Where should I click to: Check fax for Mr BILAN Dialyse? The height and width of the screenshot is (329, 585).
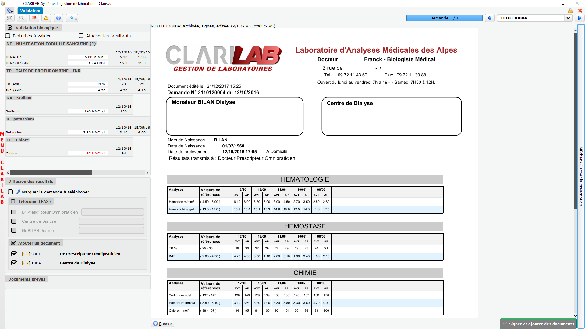14,230
